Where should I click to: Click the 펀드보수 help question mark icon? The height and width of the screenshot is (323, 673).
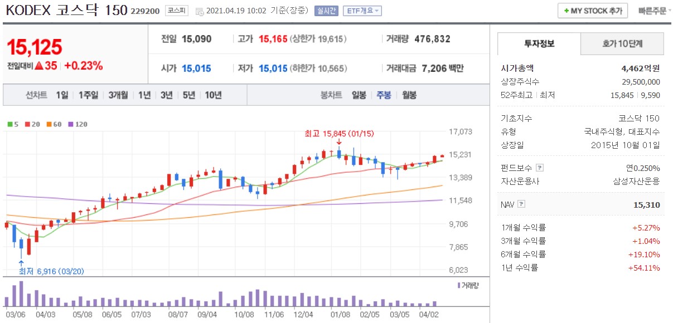click(539, 168)
